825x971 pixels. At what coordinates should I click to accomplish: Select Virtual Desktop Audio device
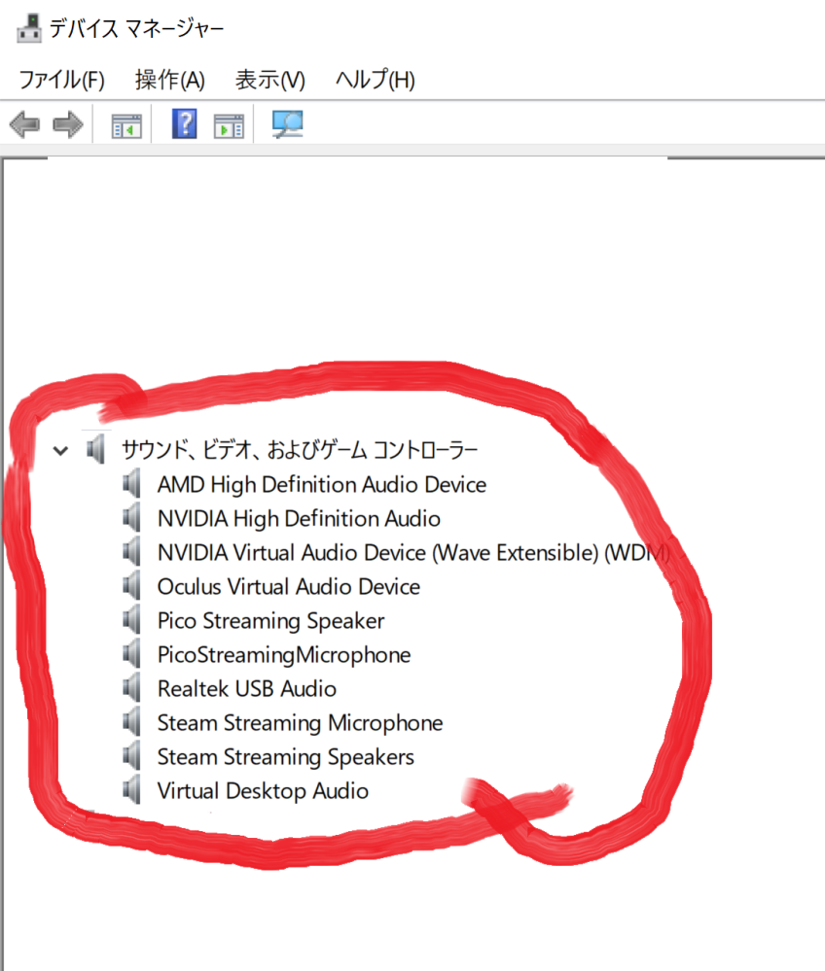(x=263, y=791)
